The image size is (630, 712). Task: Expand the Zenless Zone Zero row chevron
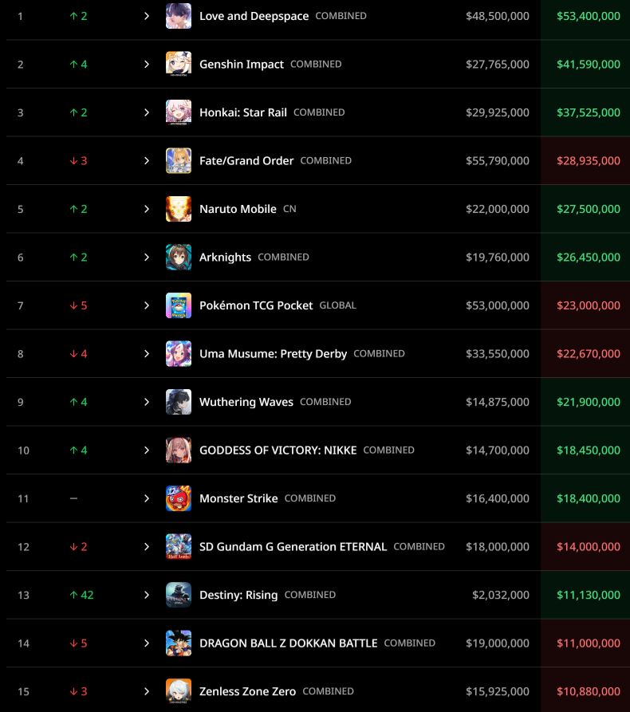(146, 691)
